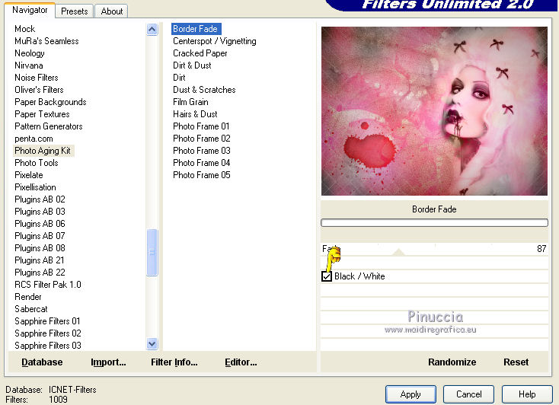
Task: Select the Navigator tab
Action: click(x=30, y=10)
